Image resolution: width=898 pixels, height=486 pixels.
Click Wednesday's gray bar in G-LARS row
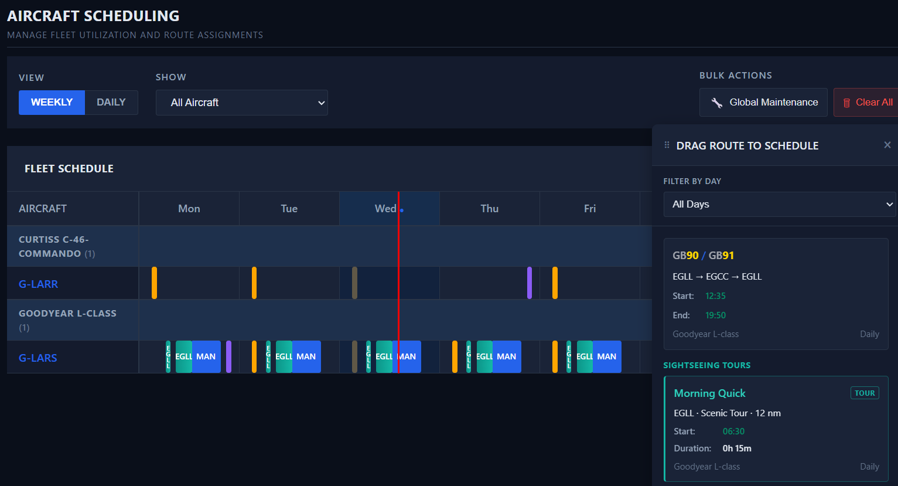point(354,356)
